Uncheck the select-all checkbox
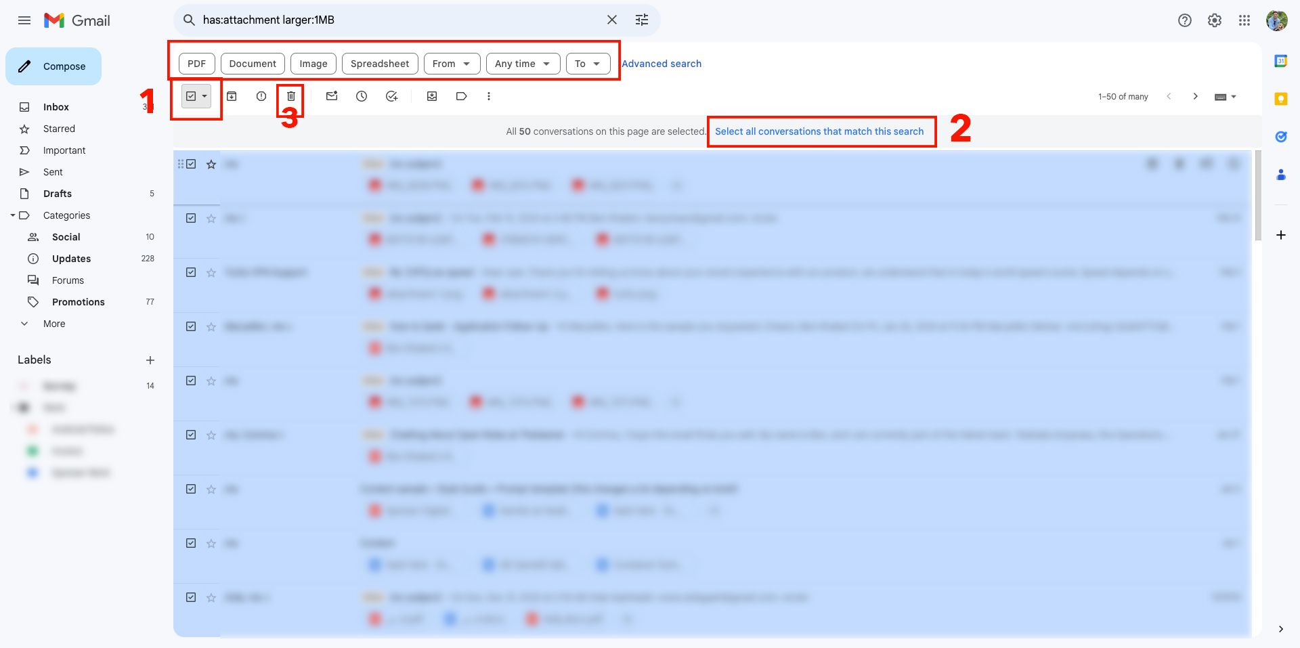 click(191, 96)
